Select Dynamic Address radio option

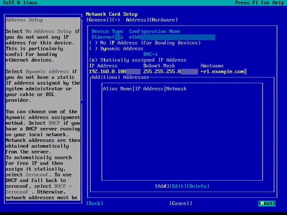[x=116, y=48]
